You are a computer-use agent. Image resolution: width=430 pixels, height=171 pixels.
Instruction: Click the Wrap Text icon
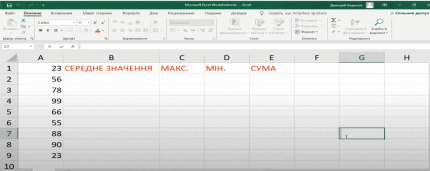[156, 23]
